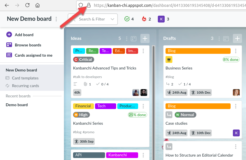This screenshot has width=246, height=160.
Task: Go back using browser back arrow
Action: [7, 5]
